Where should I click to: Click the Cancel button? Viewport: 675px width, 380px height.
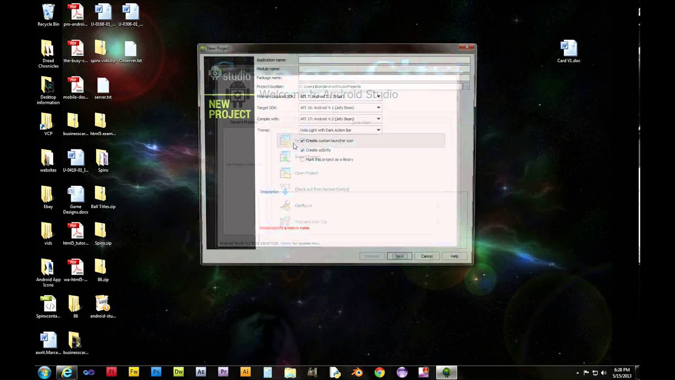click(427, 256)
